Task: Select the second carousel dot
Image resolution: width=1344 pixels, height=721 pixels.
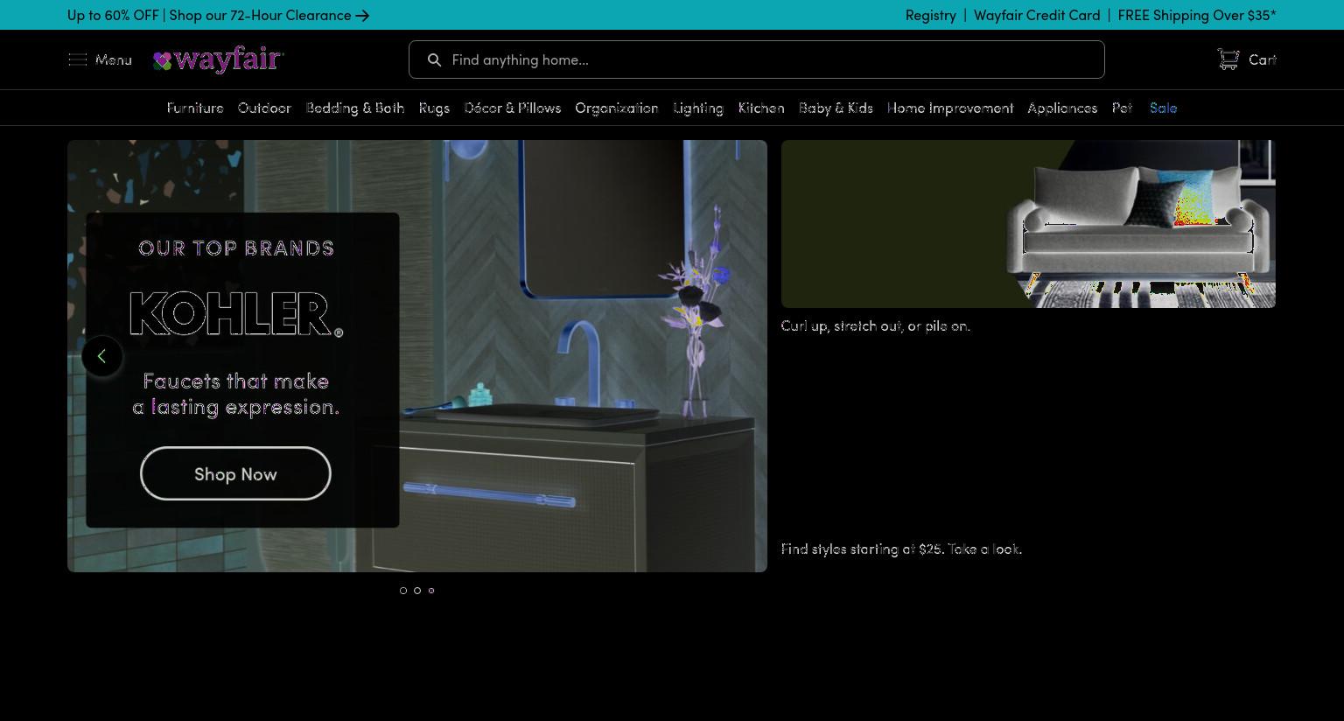Action: click(x=417, y=591)
